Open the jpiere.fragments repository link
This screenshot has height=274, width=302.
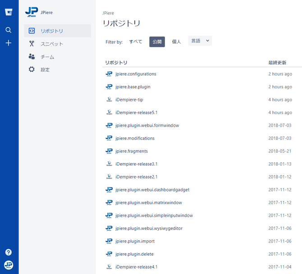point(132,151)
